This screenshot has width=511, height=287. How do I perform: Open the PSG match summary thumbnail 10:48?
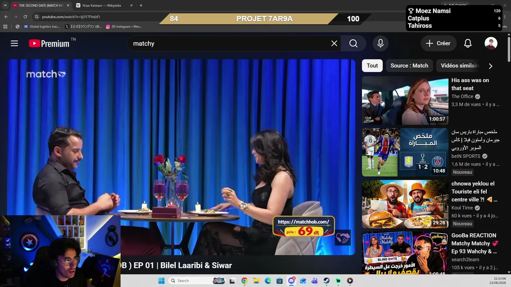click(x=405, y=152)
